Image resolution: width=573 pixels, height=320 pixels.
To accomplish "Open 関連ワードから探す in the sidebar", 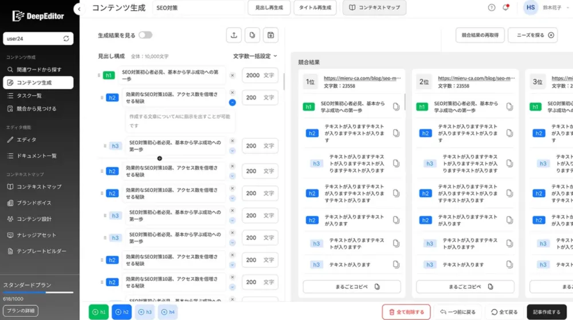I will [x=38, y=69].
